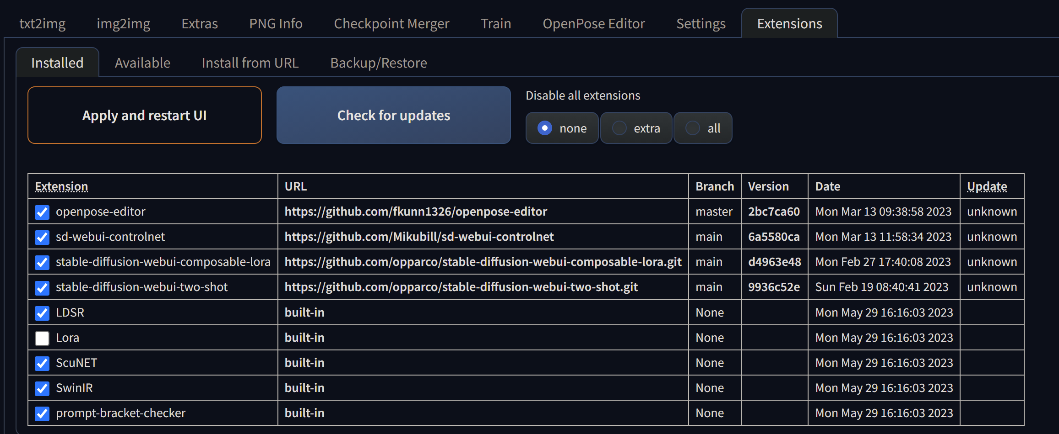Disable the SwinIR extension
The height and width of the screenshot is (434, 1059).
(x=42, y=388)
